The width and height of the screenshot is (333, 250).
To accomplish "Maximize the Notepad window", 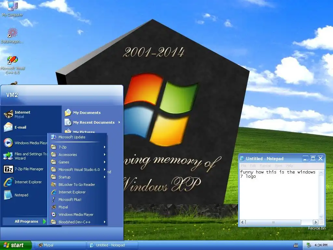I will (x=313, y=159).
